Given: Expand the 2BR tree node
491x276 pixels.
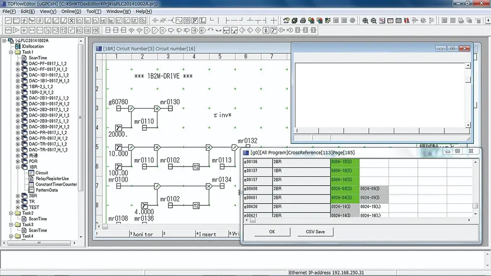Looking at the screenshot, I should pyautogui.click(x=18, y=196).
